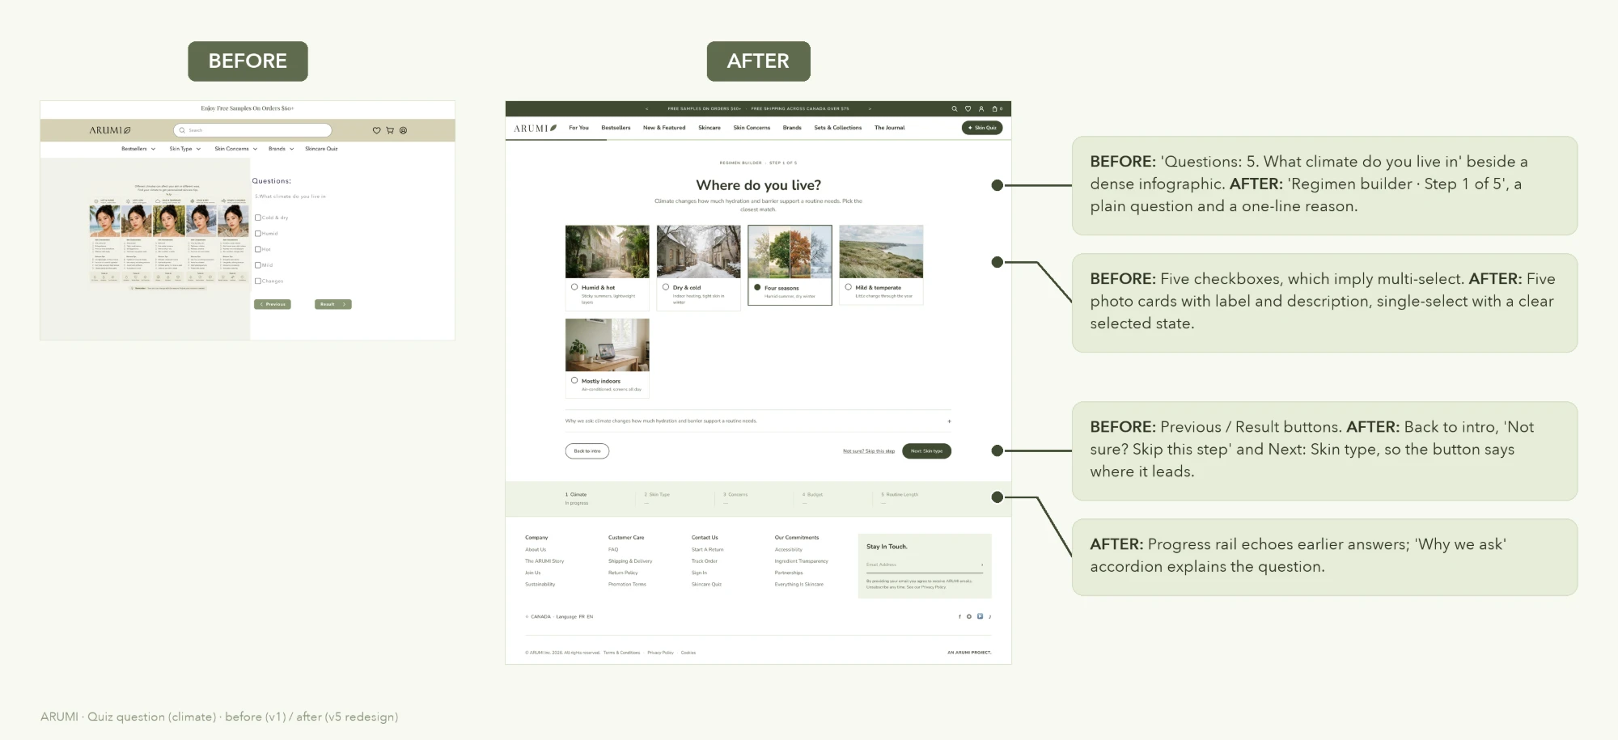Open the Facebook icon in footer
Viewport: 1618px width, 740px height.
point(959,616)
